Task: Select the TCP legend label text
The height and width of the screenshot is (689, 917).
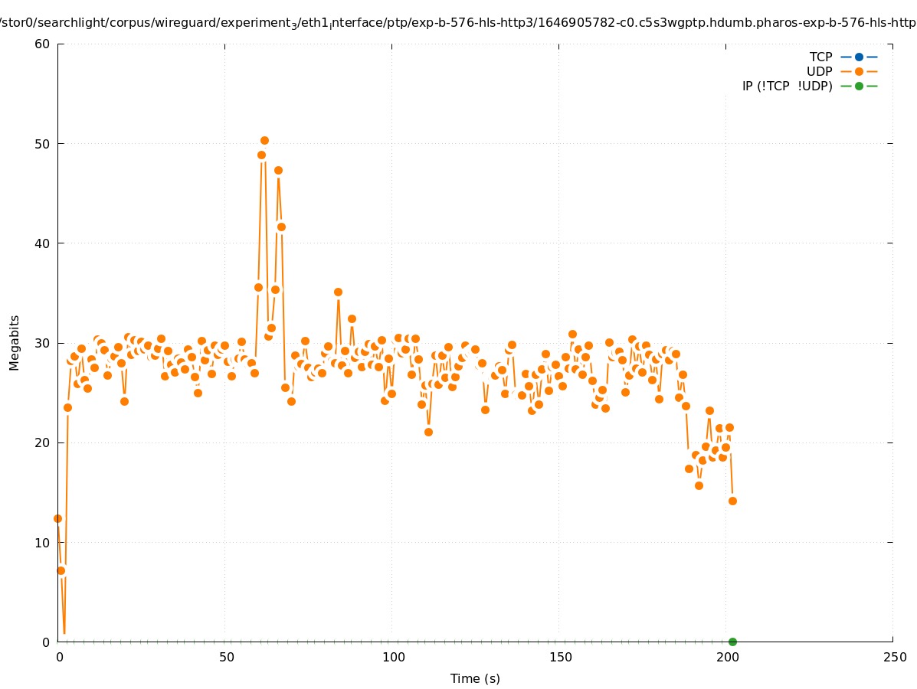Action: click(x=820, y=57)
